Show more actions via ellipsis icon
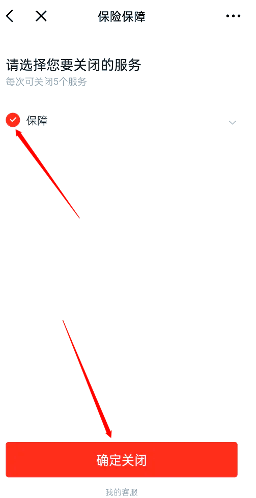This screenshot has width=256, height=498. pos(233,16)
